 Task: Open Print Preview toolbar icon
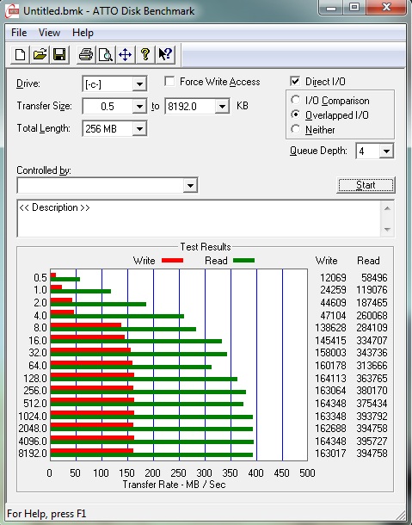point(106,54)
